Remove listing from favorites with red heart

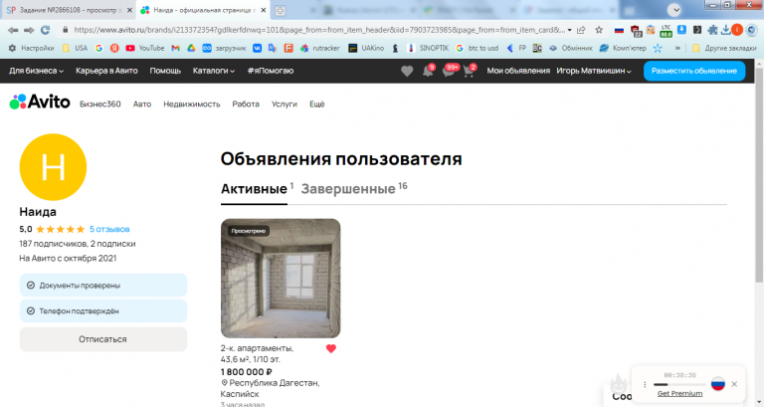click(x=331, y=348)
